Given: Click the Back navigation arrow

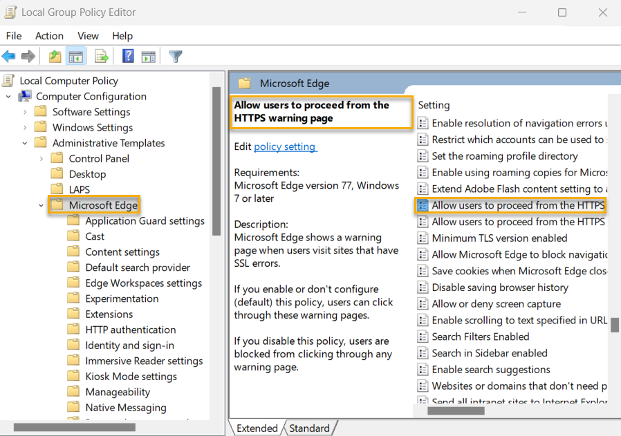Looking at the screenshot, I should [10, 56].
